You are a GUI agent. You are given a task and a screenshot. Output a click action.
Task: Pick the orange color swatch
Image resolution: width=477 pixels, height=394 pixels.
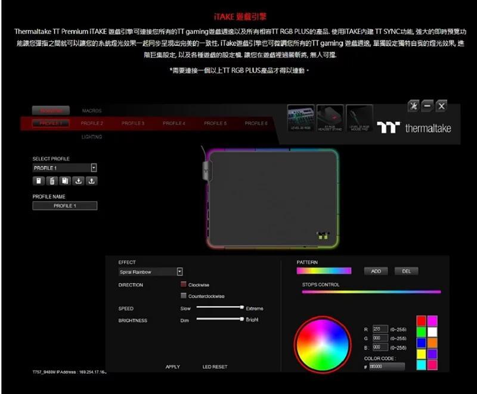click(x=432, y=343)
